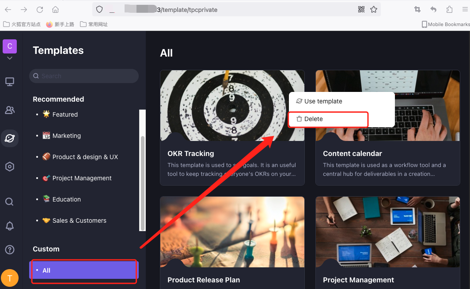
Task: Go back using browser back arrow
Action: pyautogui.click(x=8, y=10)
